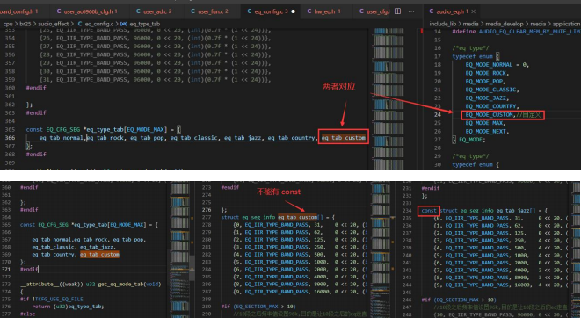
Task: Click the EQ_MODE_JAZZ enum entry
Action: pos(487,98)
